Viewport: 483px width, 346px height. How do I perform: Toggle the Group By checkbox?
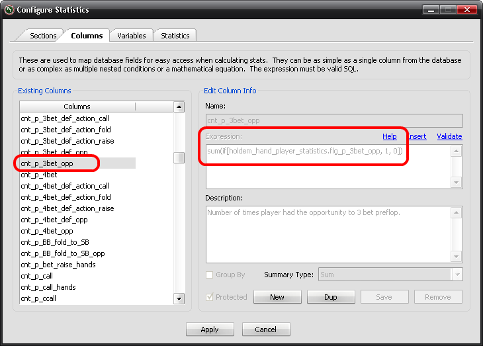(210, 275)
